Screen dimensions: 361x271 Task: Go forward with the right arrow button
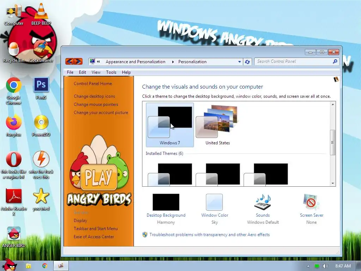click(78, 61)
